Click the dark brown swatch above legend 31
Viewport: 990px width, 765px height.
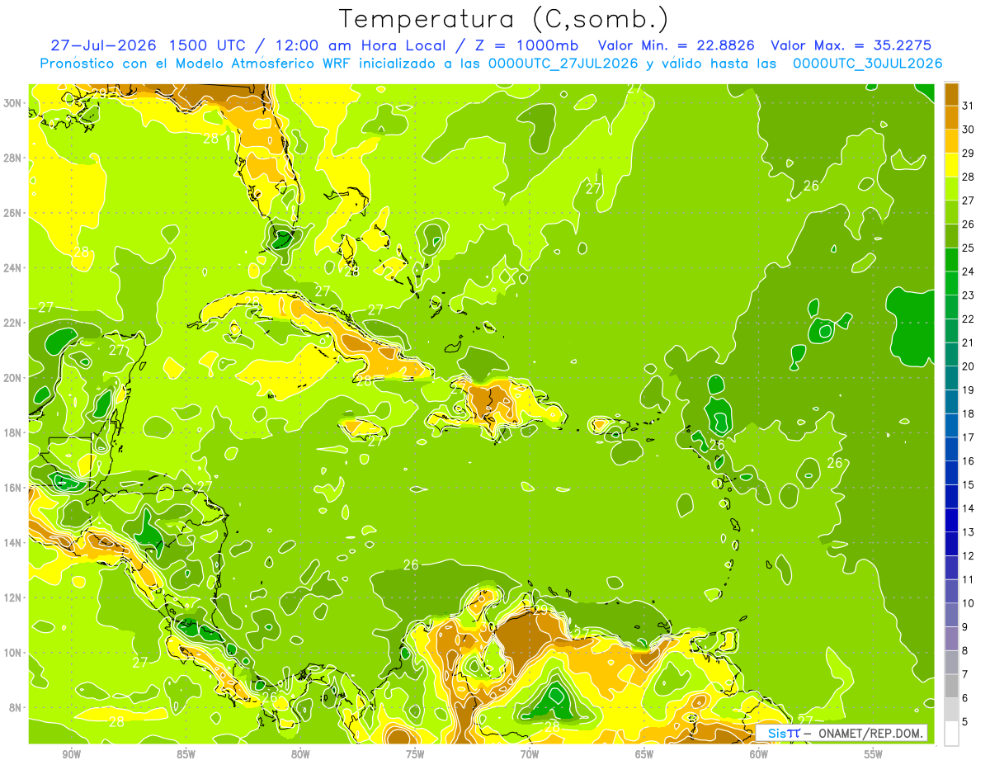pos(951,93)
